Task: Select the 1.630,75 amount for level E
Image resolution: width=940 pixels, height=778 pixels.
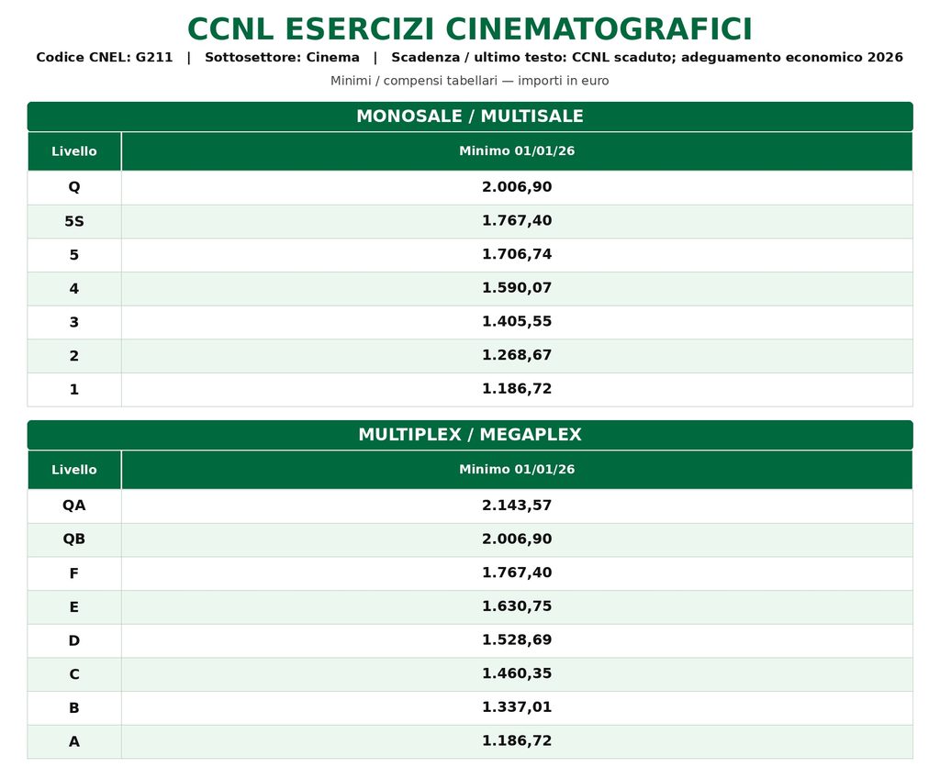Action: pos(517,606)
